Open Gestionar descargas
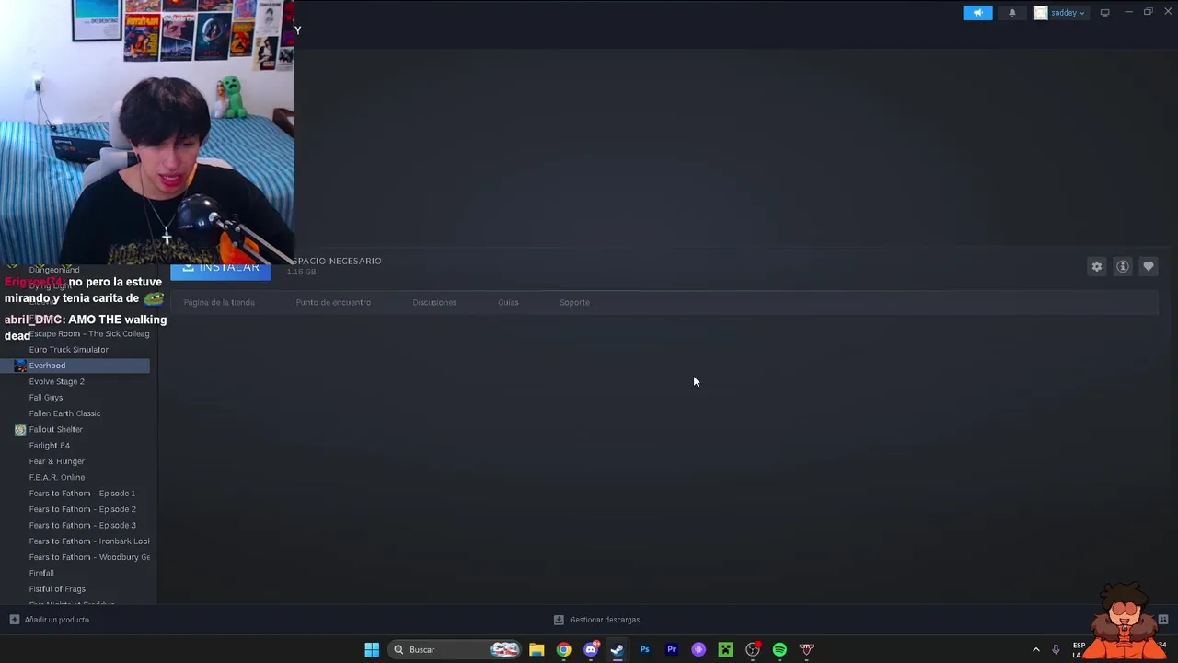This screenshot has height=663, width=1178. (x=605, y=620)
